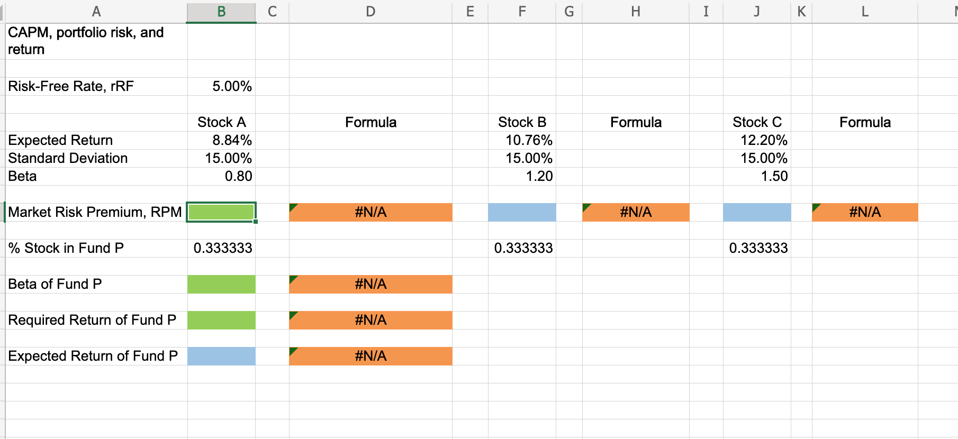Select column G header
This screenshot has height=439, width=958.
point(569,11)
